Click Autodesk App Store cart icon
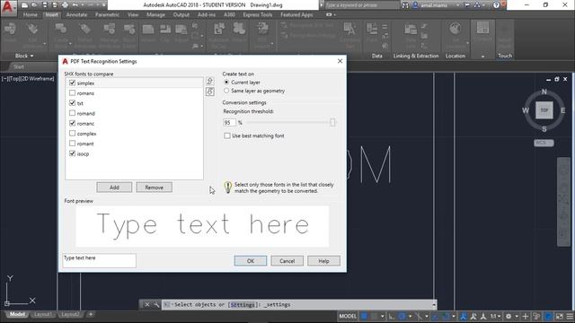Screen dimensions: 575x323 (467, 5)
